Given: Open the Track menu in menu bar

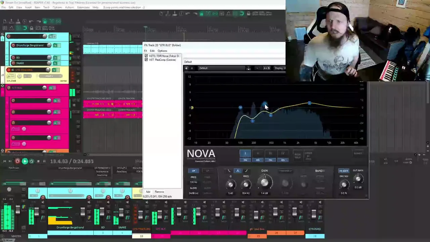Looking at the screenshot, I should [x=46, y=7].
